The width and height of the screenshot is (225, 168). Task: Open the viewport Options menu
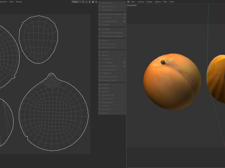tap(157, 2)
